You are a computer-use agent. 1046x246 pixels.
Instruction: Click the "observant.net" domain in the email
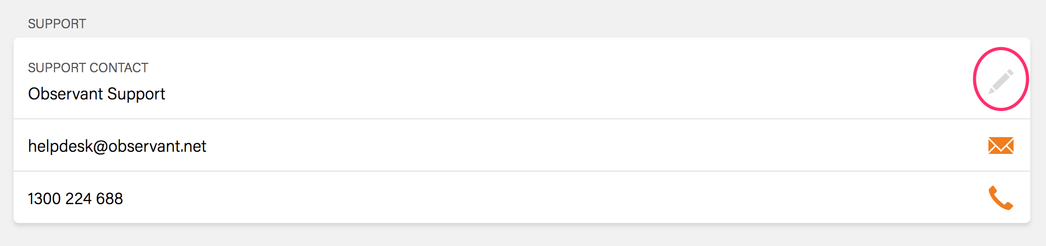click(x=157, y=146)
